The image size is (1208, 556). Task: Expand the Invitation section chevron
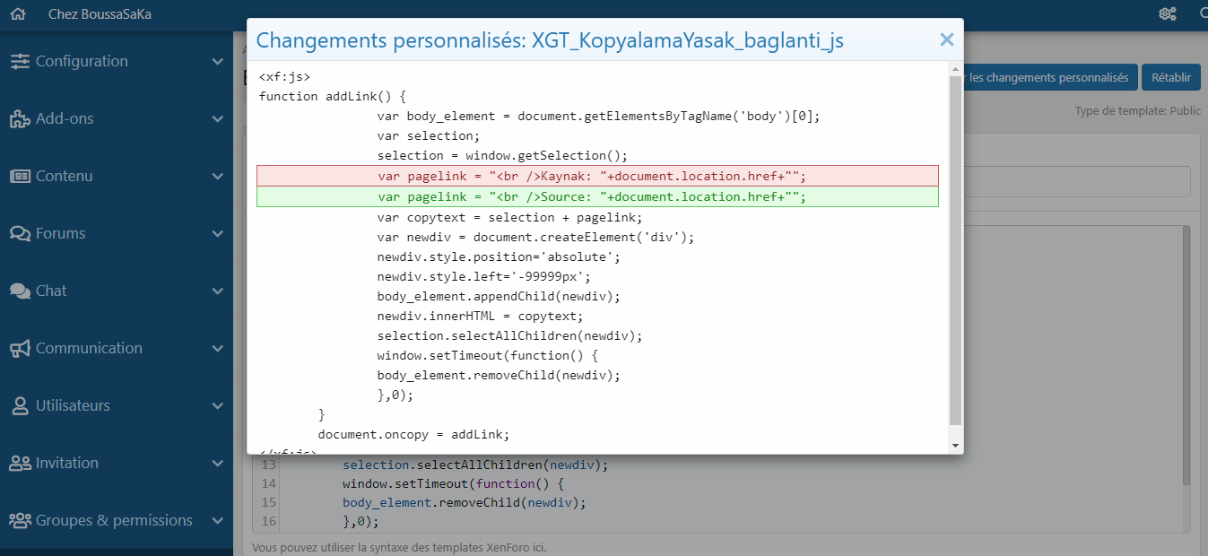(217, 463)
